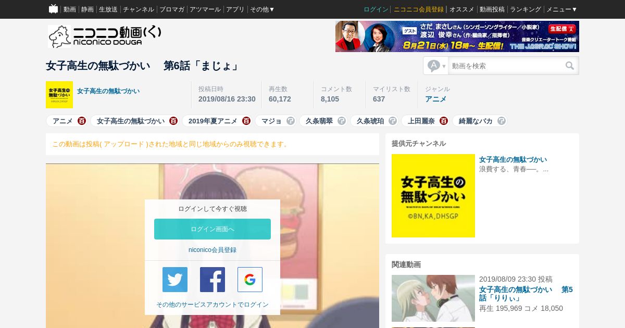Sign in with Google icon
625x328 pixels.
[x=250, y=280]
